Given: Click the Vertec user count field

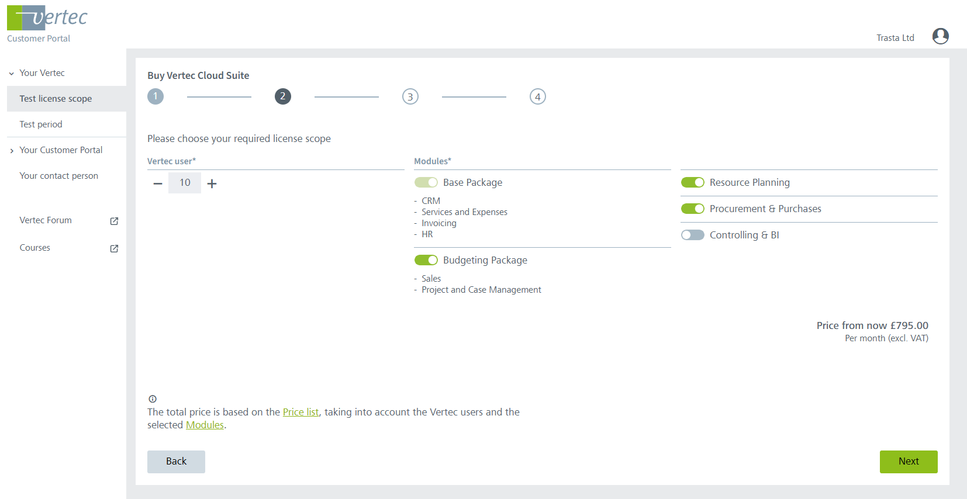Looking at the screenshot, I should click(185, 183).
